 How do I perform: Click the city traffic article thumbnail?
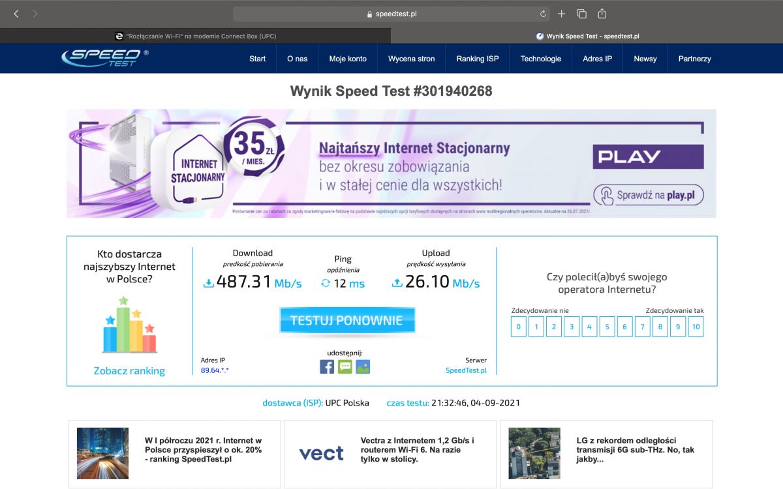(102, 454)
